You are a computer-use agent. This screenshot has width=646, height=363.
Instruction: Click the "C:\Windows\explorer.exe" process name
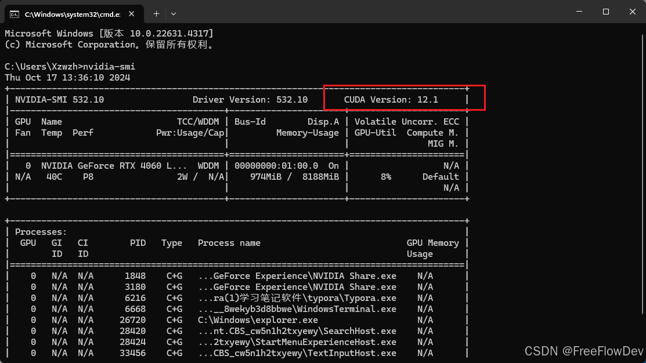pos(258,320)
